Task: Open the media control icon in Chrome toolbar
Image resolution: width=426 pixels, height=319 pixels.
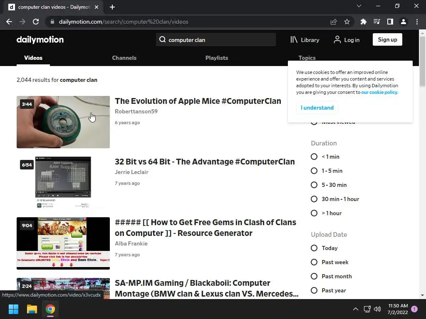Action: (376, 22)
